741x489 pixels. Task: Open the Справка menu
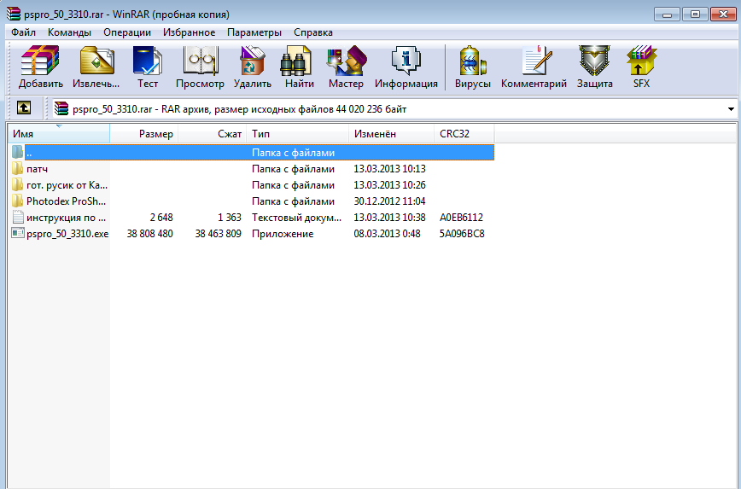click(313, 32)
